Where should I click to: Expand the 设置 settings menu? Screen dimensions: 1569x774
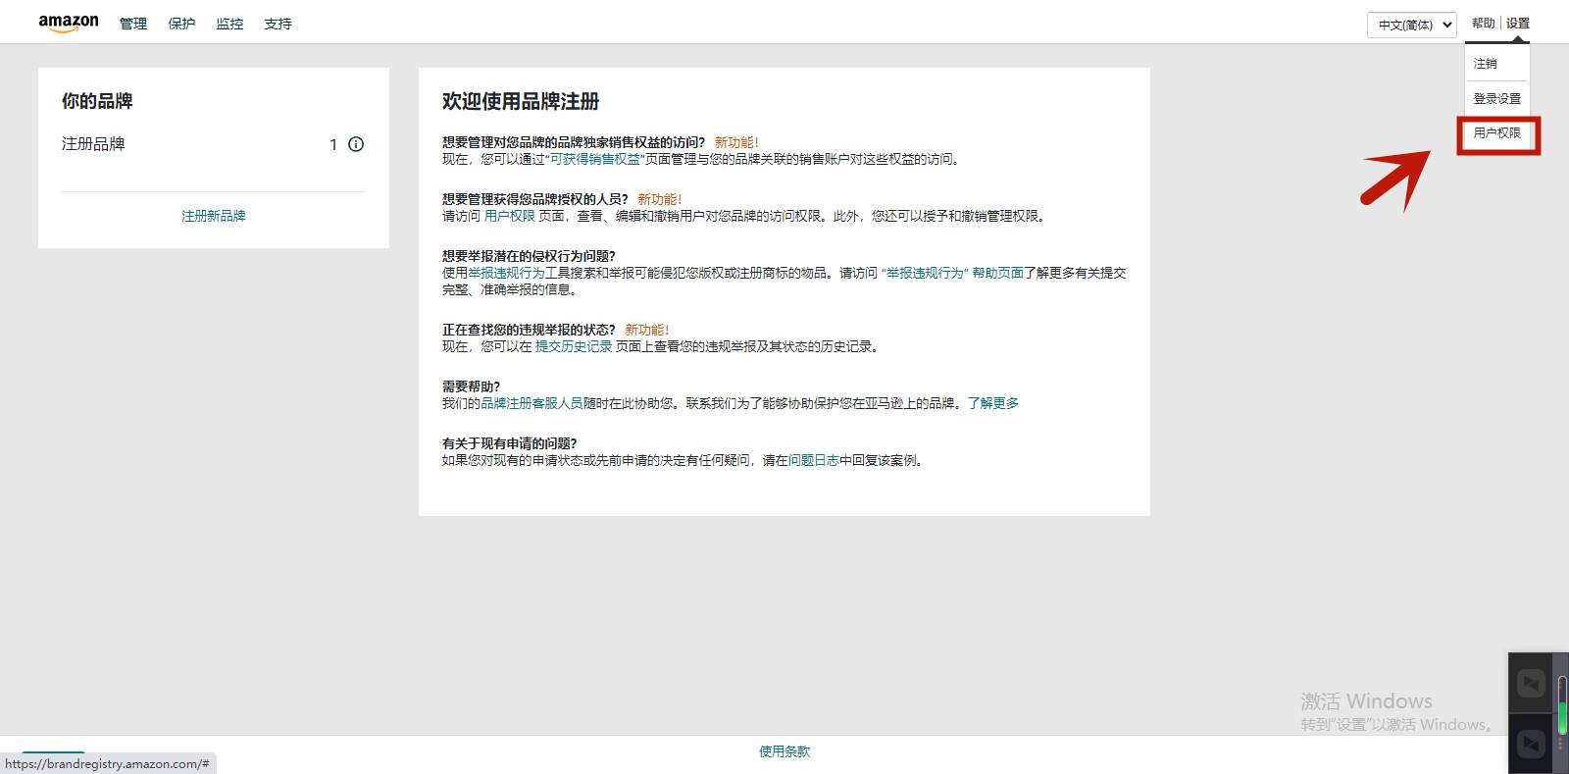coord(1518,24)
